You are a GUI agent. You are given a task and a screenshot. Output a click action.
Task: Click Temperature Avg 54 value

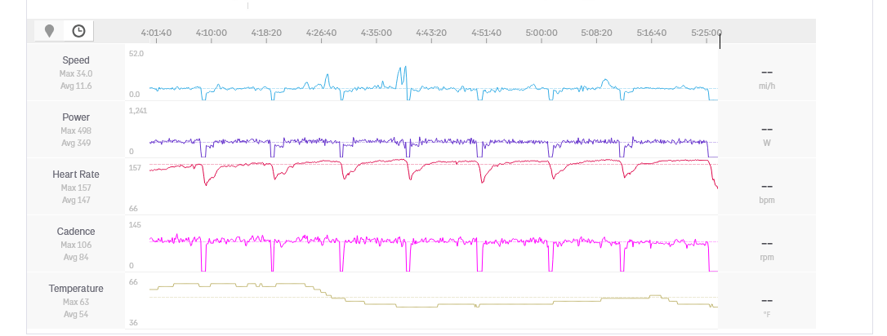[x=76, y=315]
